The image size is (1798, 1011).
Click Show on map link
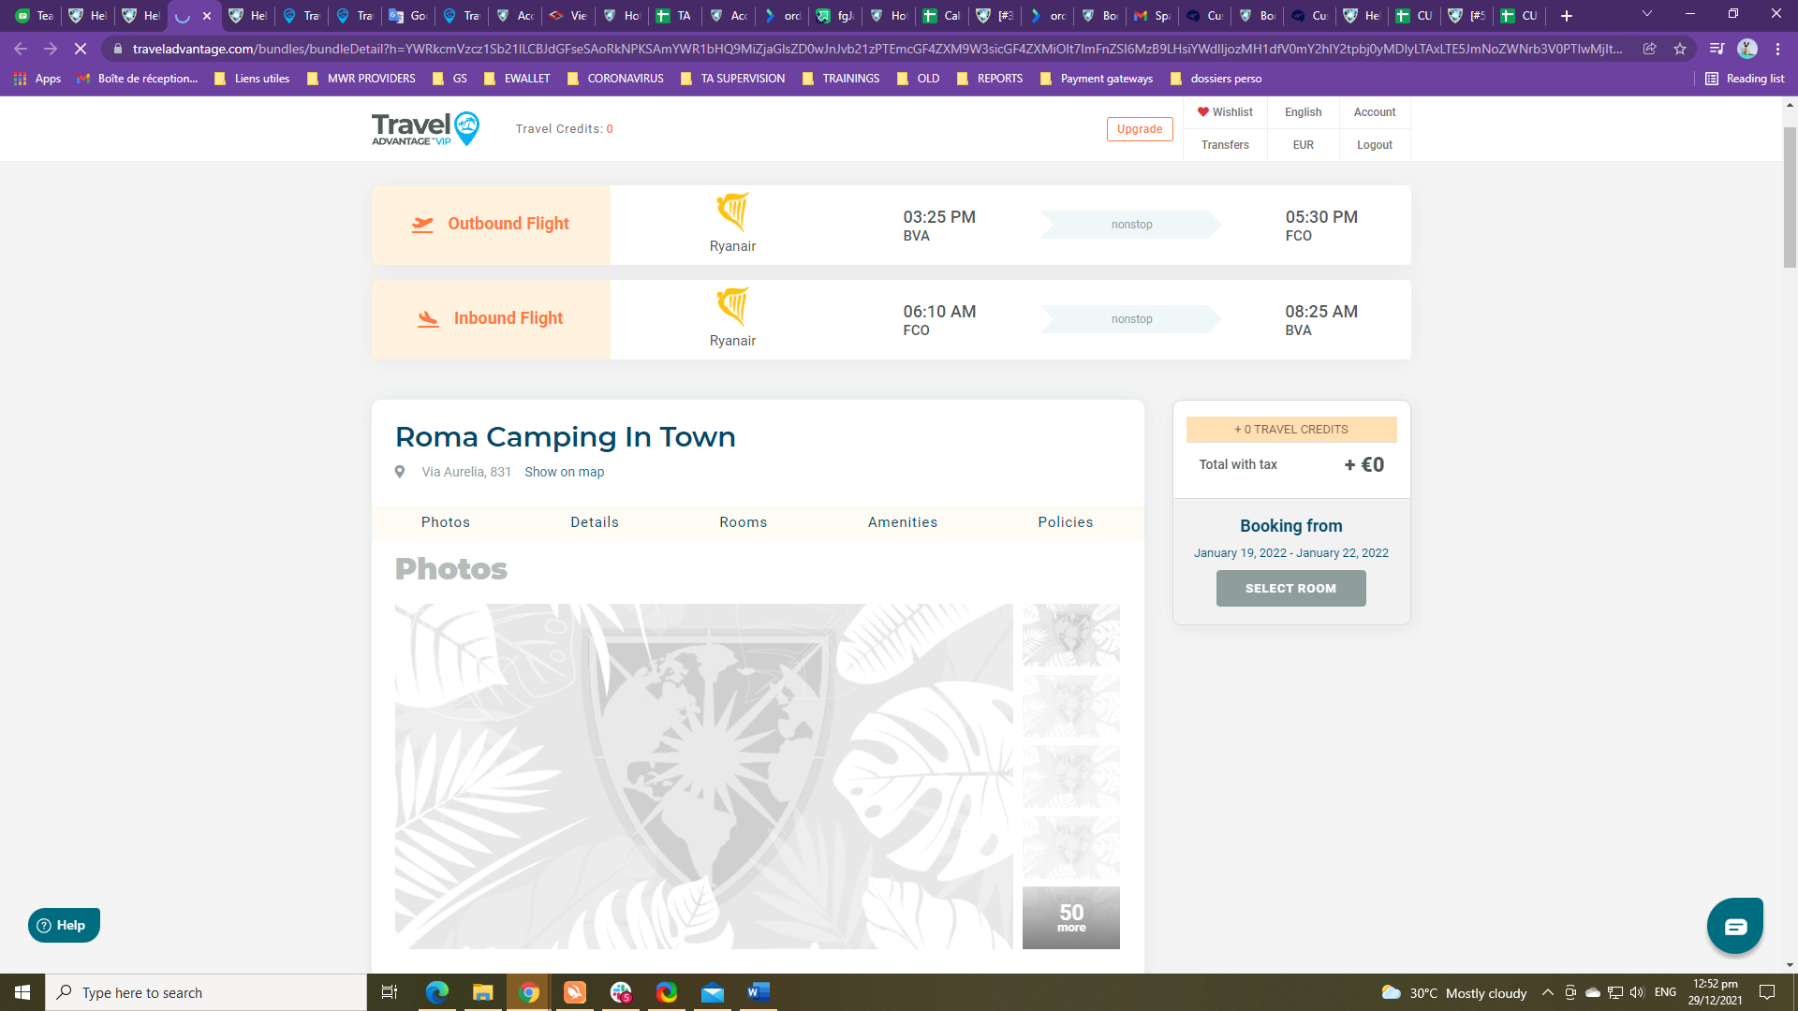click(x=564, y=472)
